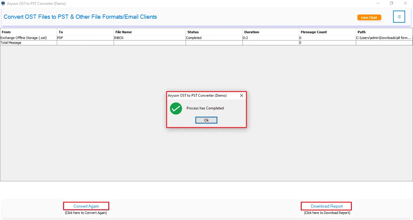Open the hamburger menu in the top-right corner
This screenshot has width=413, height=220.
pos(399,17)
